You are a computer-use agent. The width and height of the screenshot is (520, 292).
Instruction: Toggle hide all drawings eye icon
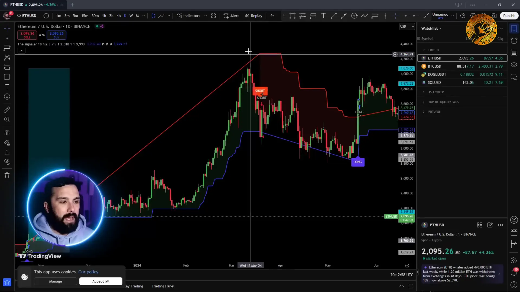[7, 162]
